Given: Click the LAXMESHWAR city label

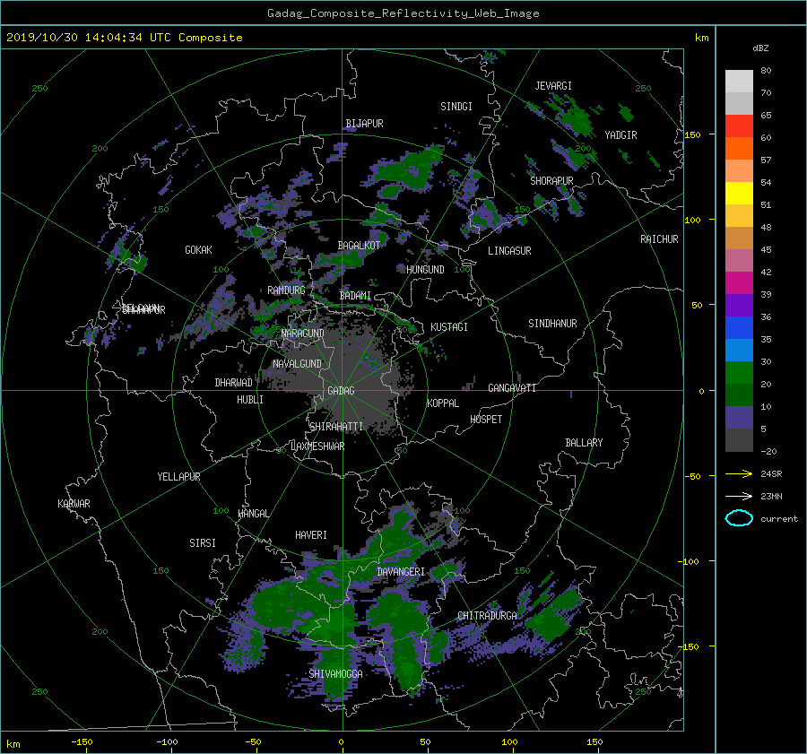Looking at the screenshot, I should (x=317, y=446).
